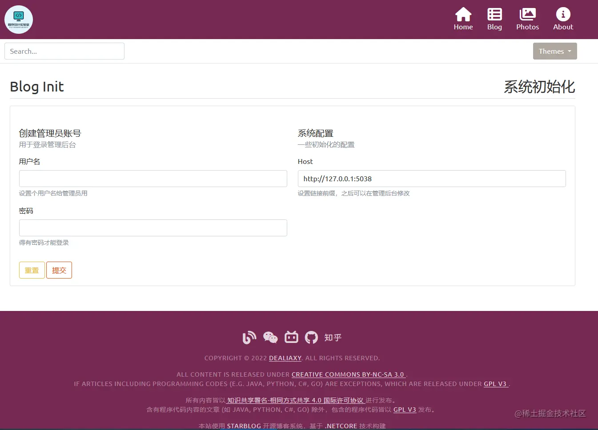
Task: Open the DEALIAXY copyright link
Action: point(285,358)
